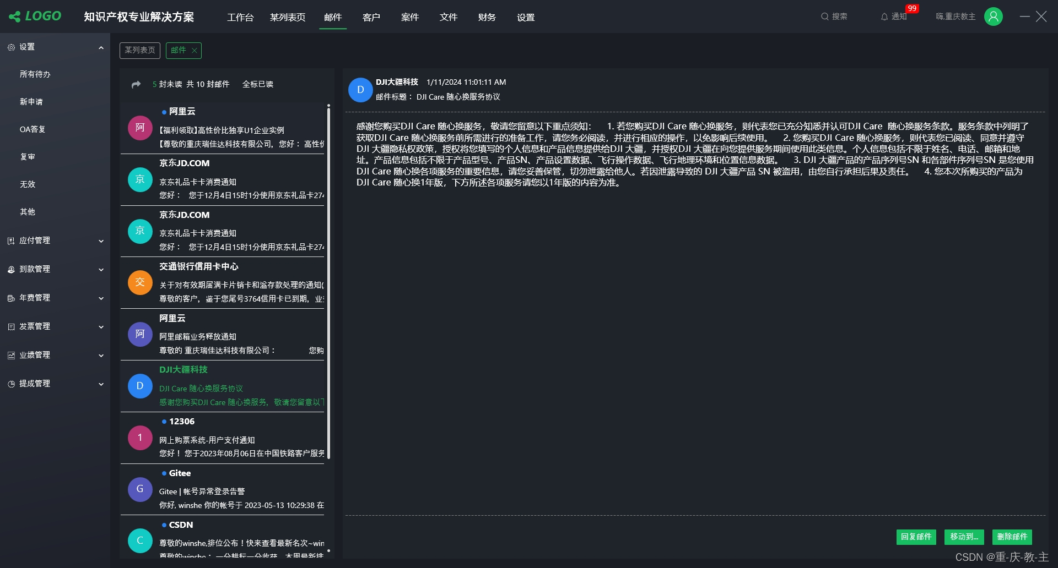
Task: Open 所有待办 in sidebar
Action: point(35,74)
